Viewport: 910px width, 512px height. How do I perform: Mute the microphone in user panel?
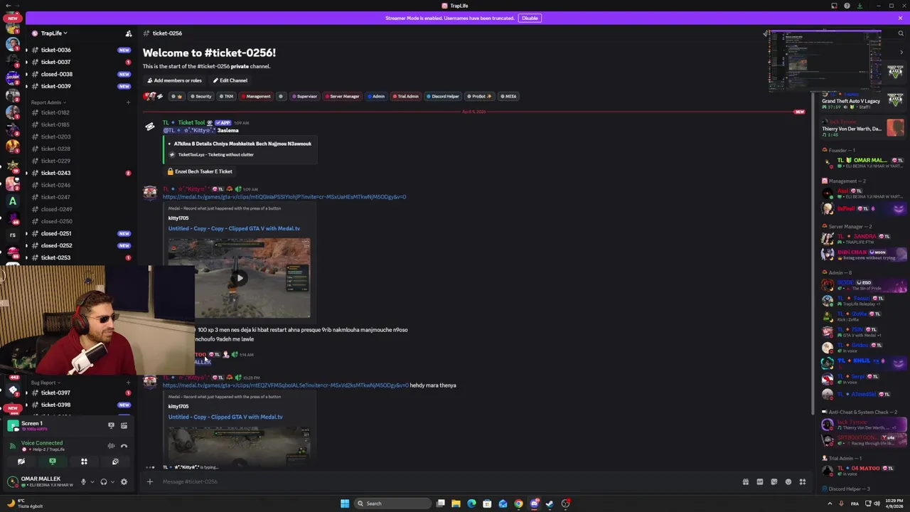[83, 481]
